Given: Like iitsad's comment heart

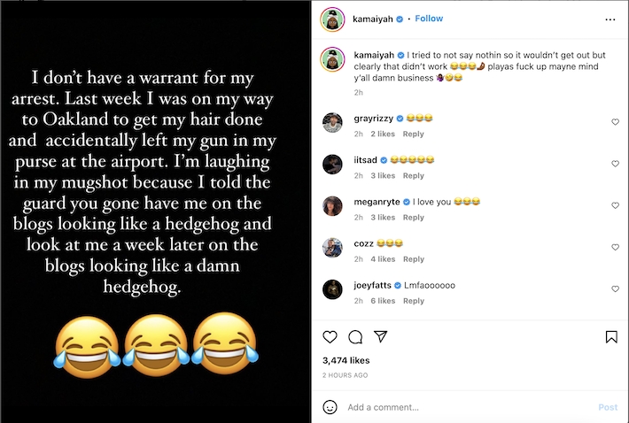Looking at the screenshot, I should [x=615, y=164].
